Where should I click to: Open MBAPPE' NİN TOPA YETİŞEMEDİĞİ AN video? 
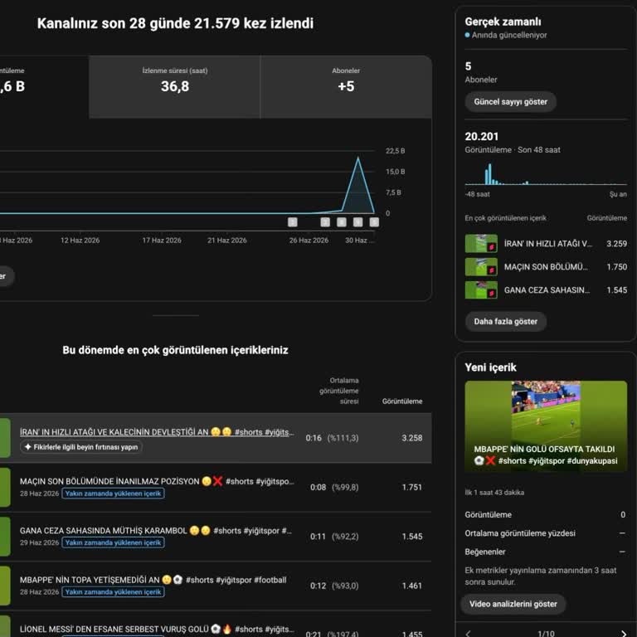pos(153,580)
